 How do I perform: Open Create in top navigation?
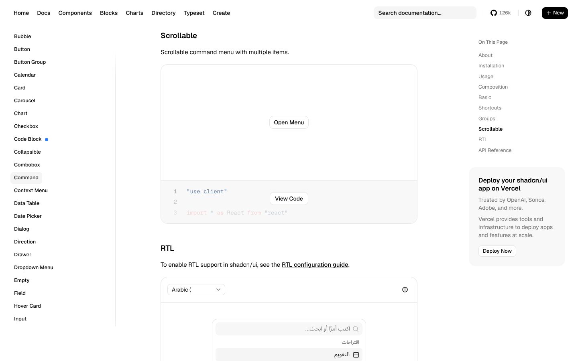click(x=221, y=13)
